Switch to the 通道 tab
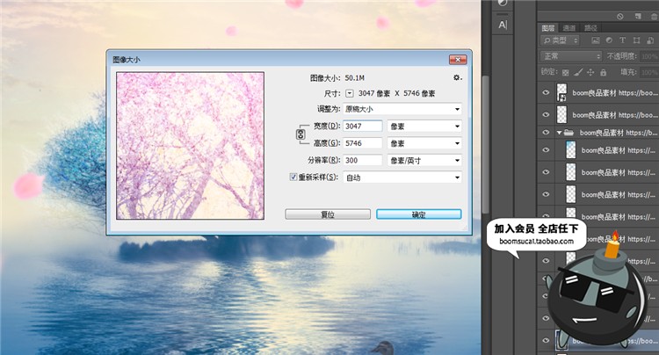Image resolution: width=659 pixels, height=355 pixels. [x=569, y=28]
